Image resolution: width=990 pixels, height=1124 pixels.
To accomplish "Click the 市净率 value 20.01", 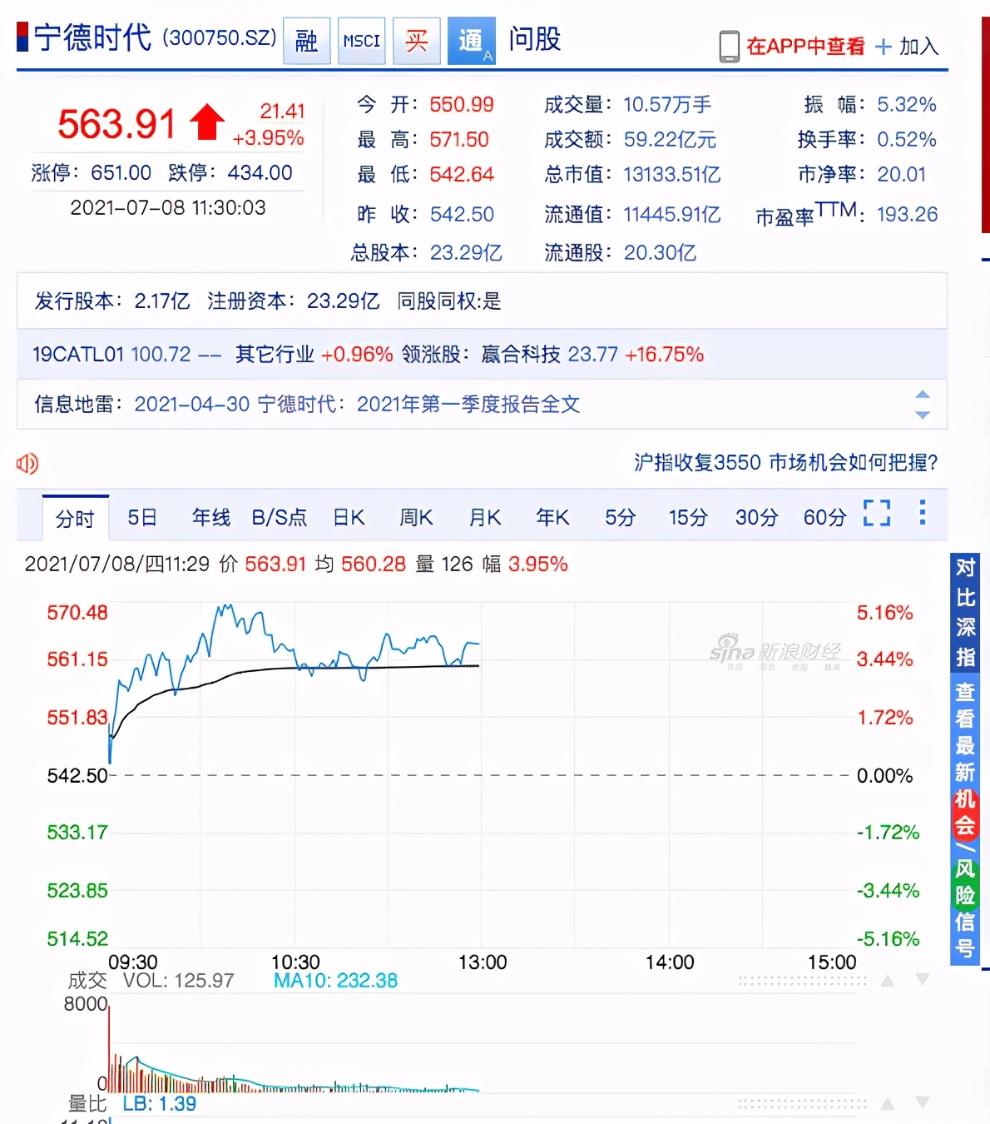I will (x=902, y=175).
